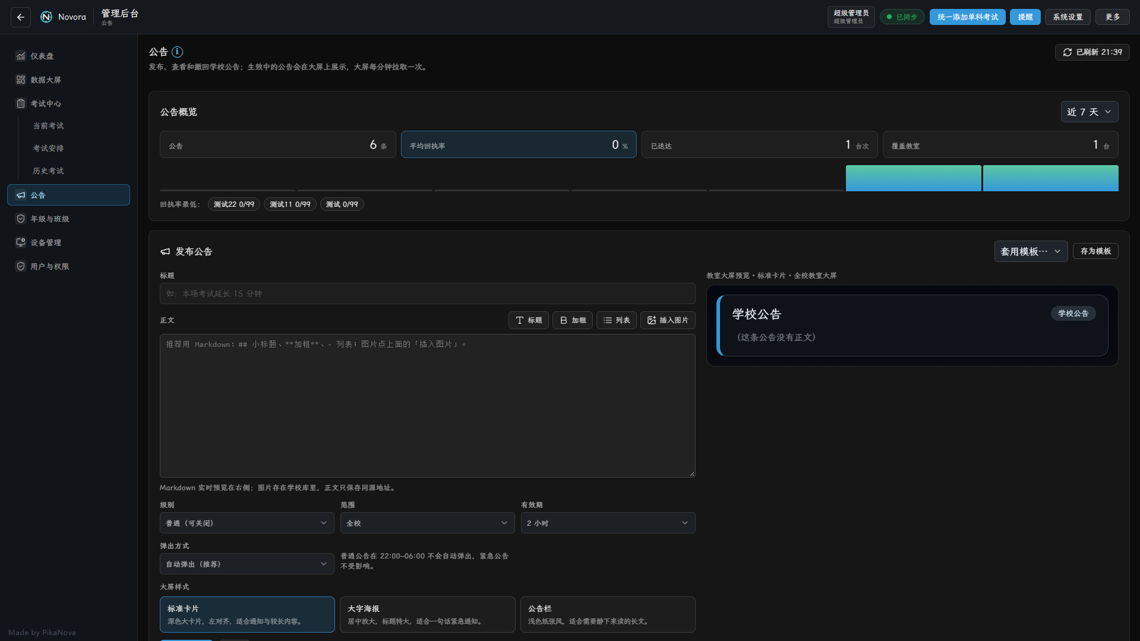Open 仪表盘 from the sidebar
This screenshot has width=1140, height=641.
point(68,56)
